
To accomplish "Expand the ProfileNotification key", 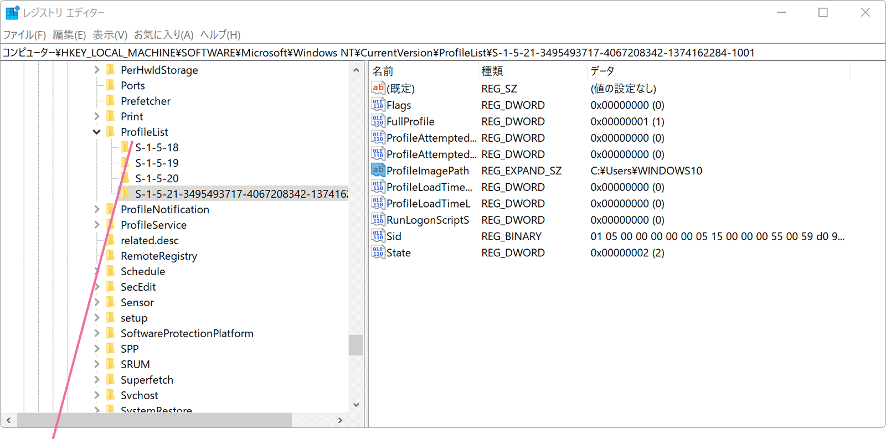I will 97,209.
